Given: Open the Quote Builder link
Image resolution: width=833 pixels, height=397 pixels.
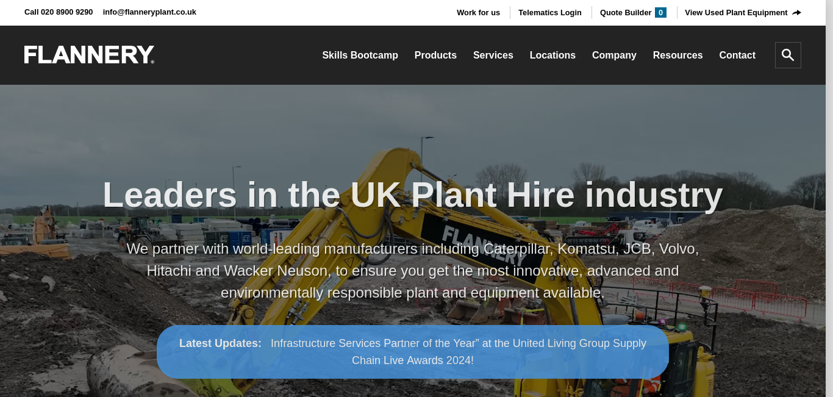Looking at the screenshot, I should tap(626, 13).
